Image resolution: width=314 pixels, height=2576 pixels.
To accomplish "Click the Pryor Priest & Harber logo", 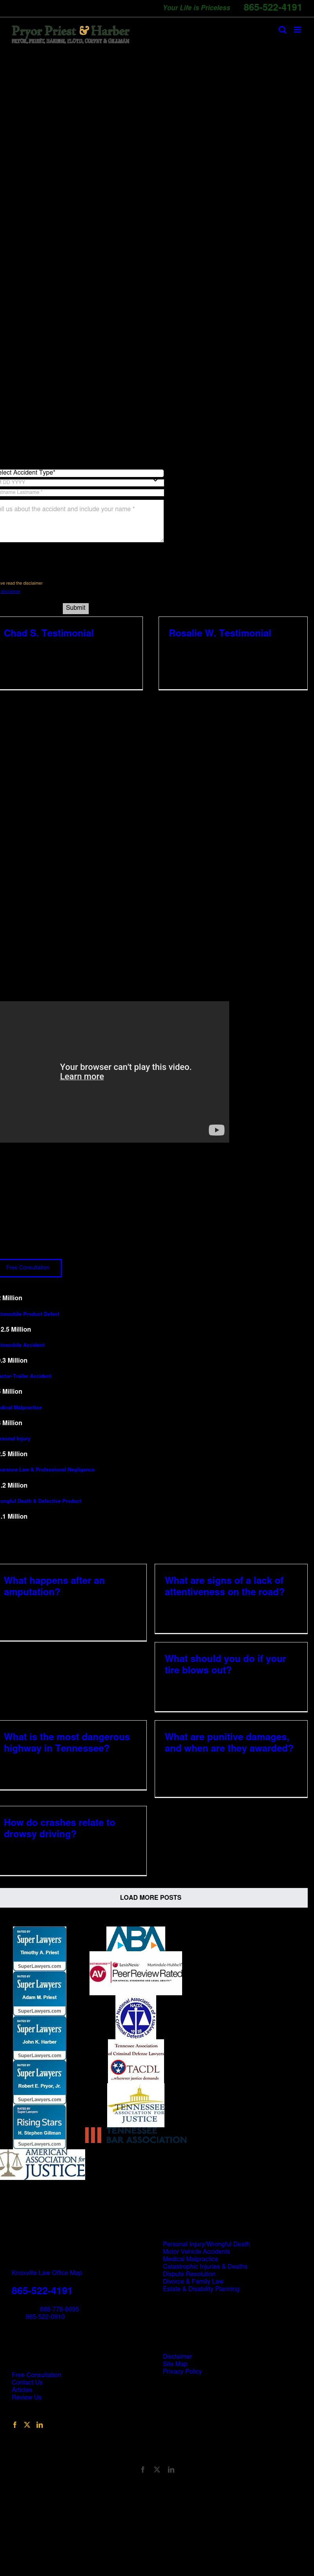I will click(x=70, y=34).
